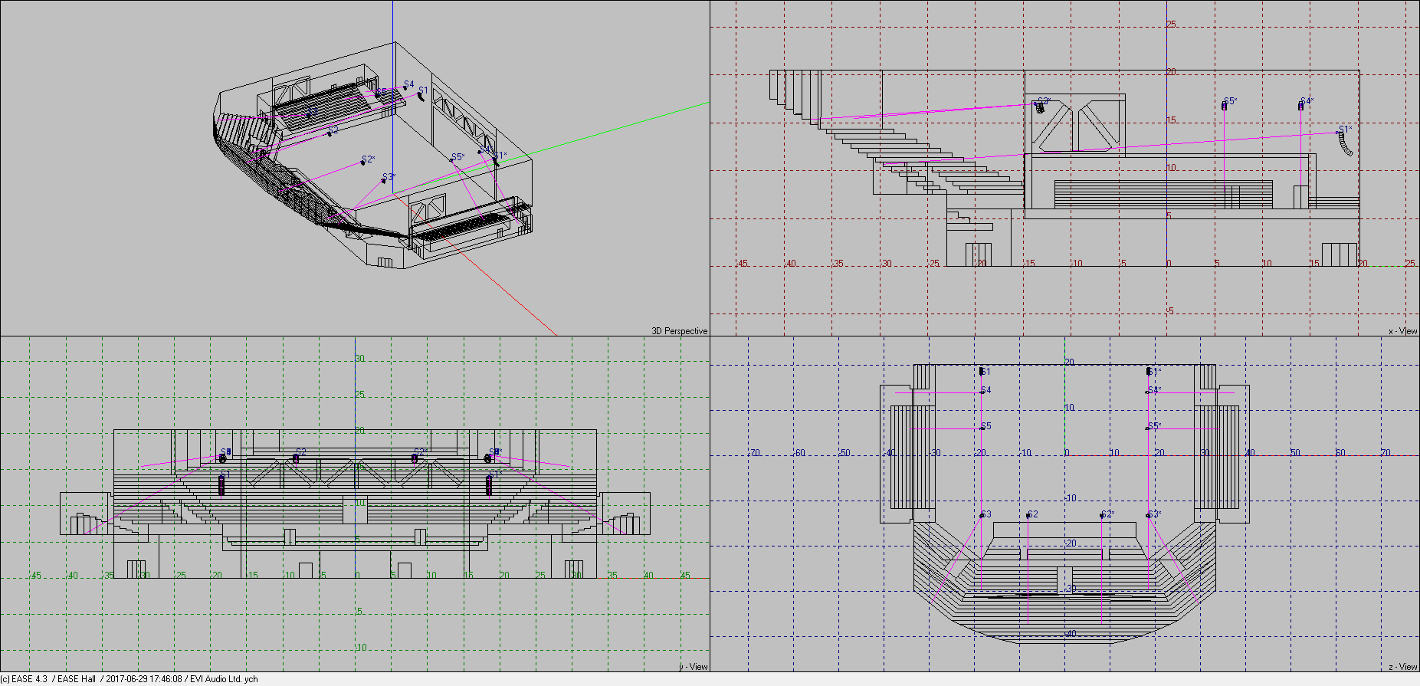
Task: Select left S1 line array in y-View
Action: [x=221, y=485]
